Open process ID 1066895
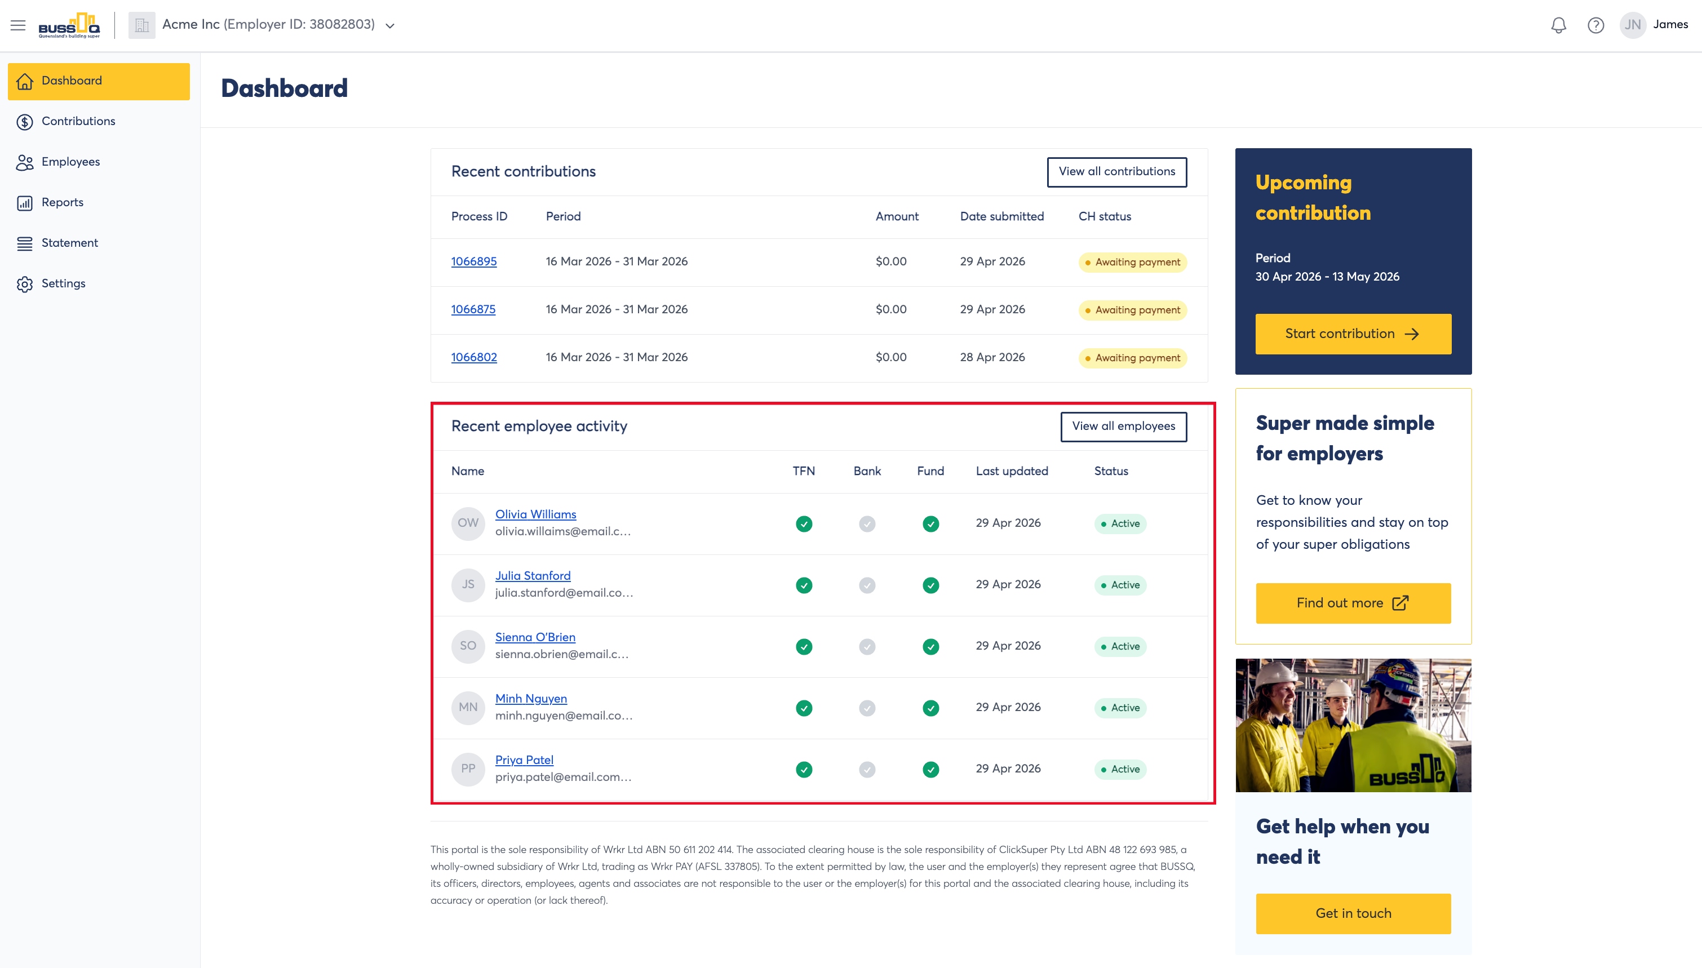Image resolution: width=1702 pixels, height=968 pixels. pos(474,262)
